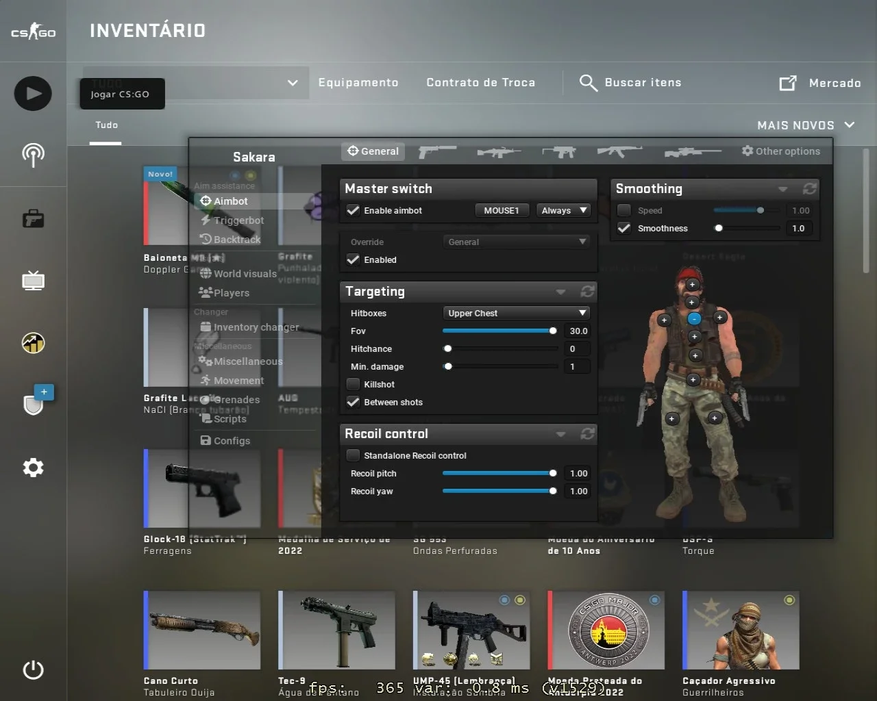Screen dimensions: 877x701
Task: Click the search magnifier icon
Action: pyautogui.click(x=588, y=83)
